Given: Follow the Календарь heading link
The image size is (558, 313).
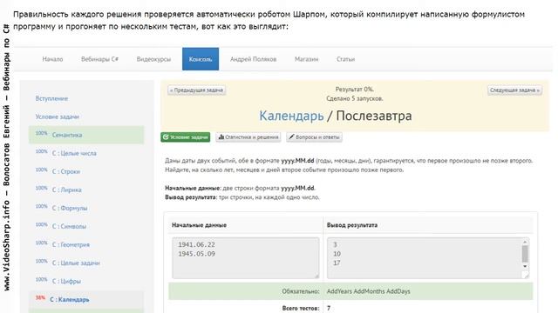Looking at the screenshot, I should tap(291, 116).
